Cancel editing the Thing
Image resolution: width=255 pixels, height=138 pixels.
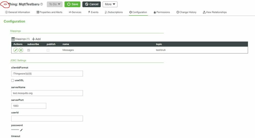(91, 4)
